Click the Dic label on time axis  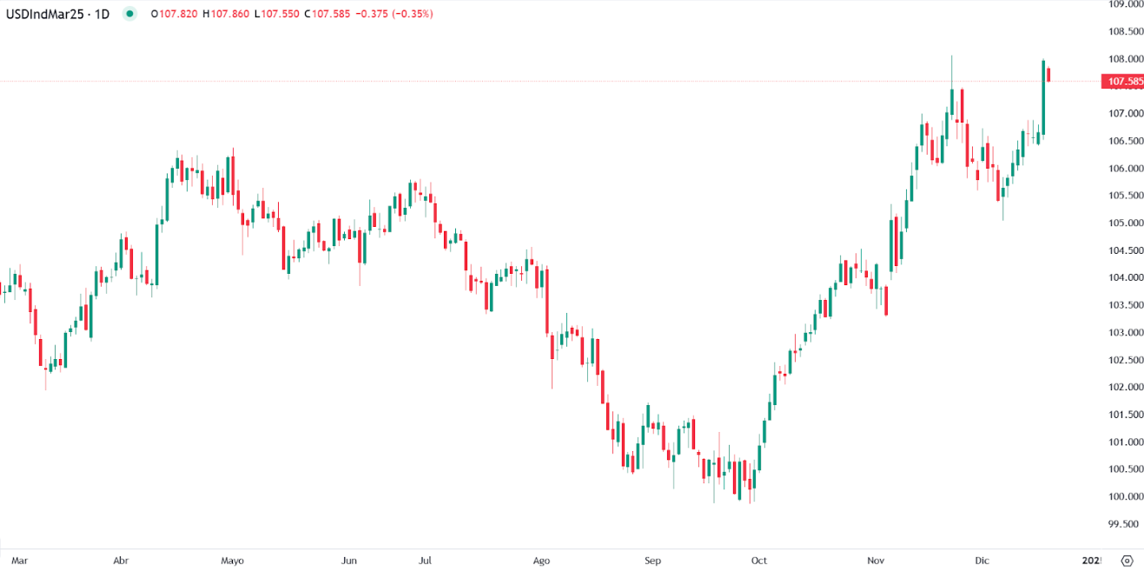pos(982,562)
